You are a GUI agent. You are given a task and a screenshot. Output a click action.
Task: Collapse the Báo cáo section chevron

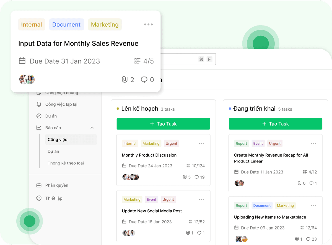coord(92,127)
